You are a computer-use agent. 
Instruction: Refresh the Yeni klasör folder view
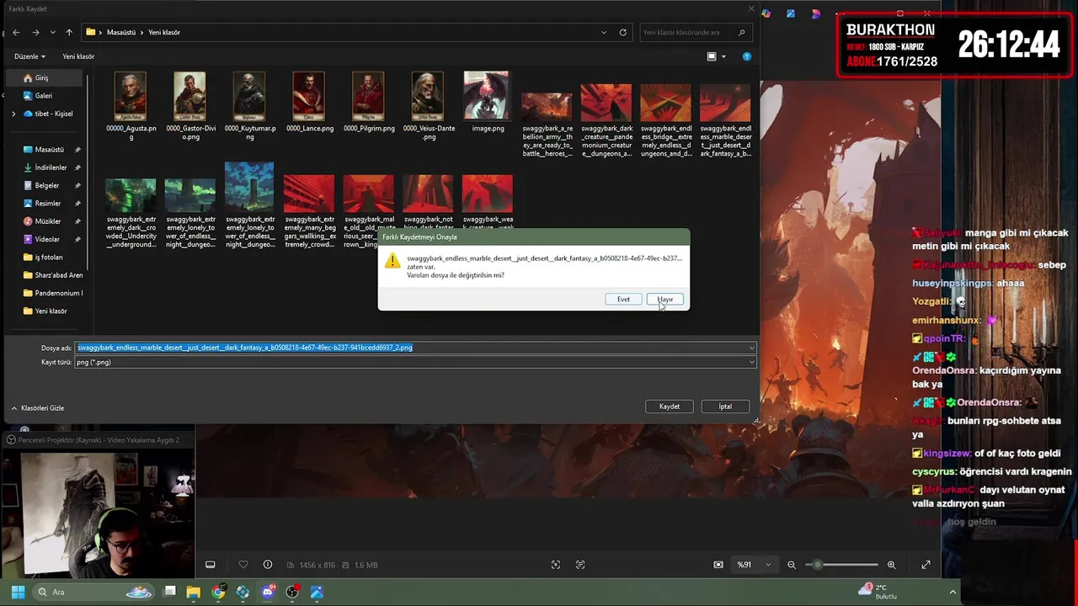pyautogui.click(x=623, y=32)
